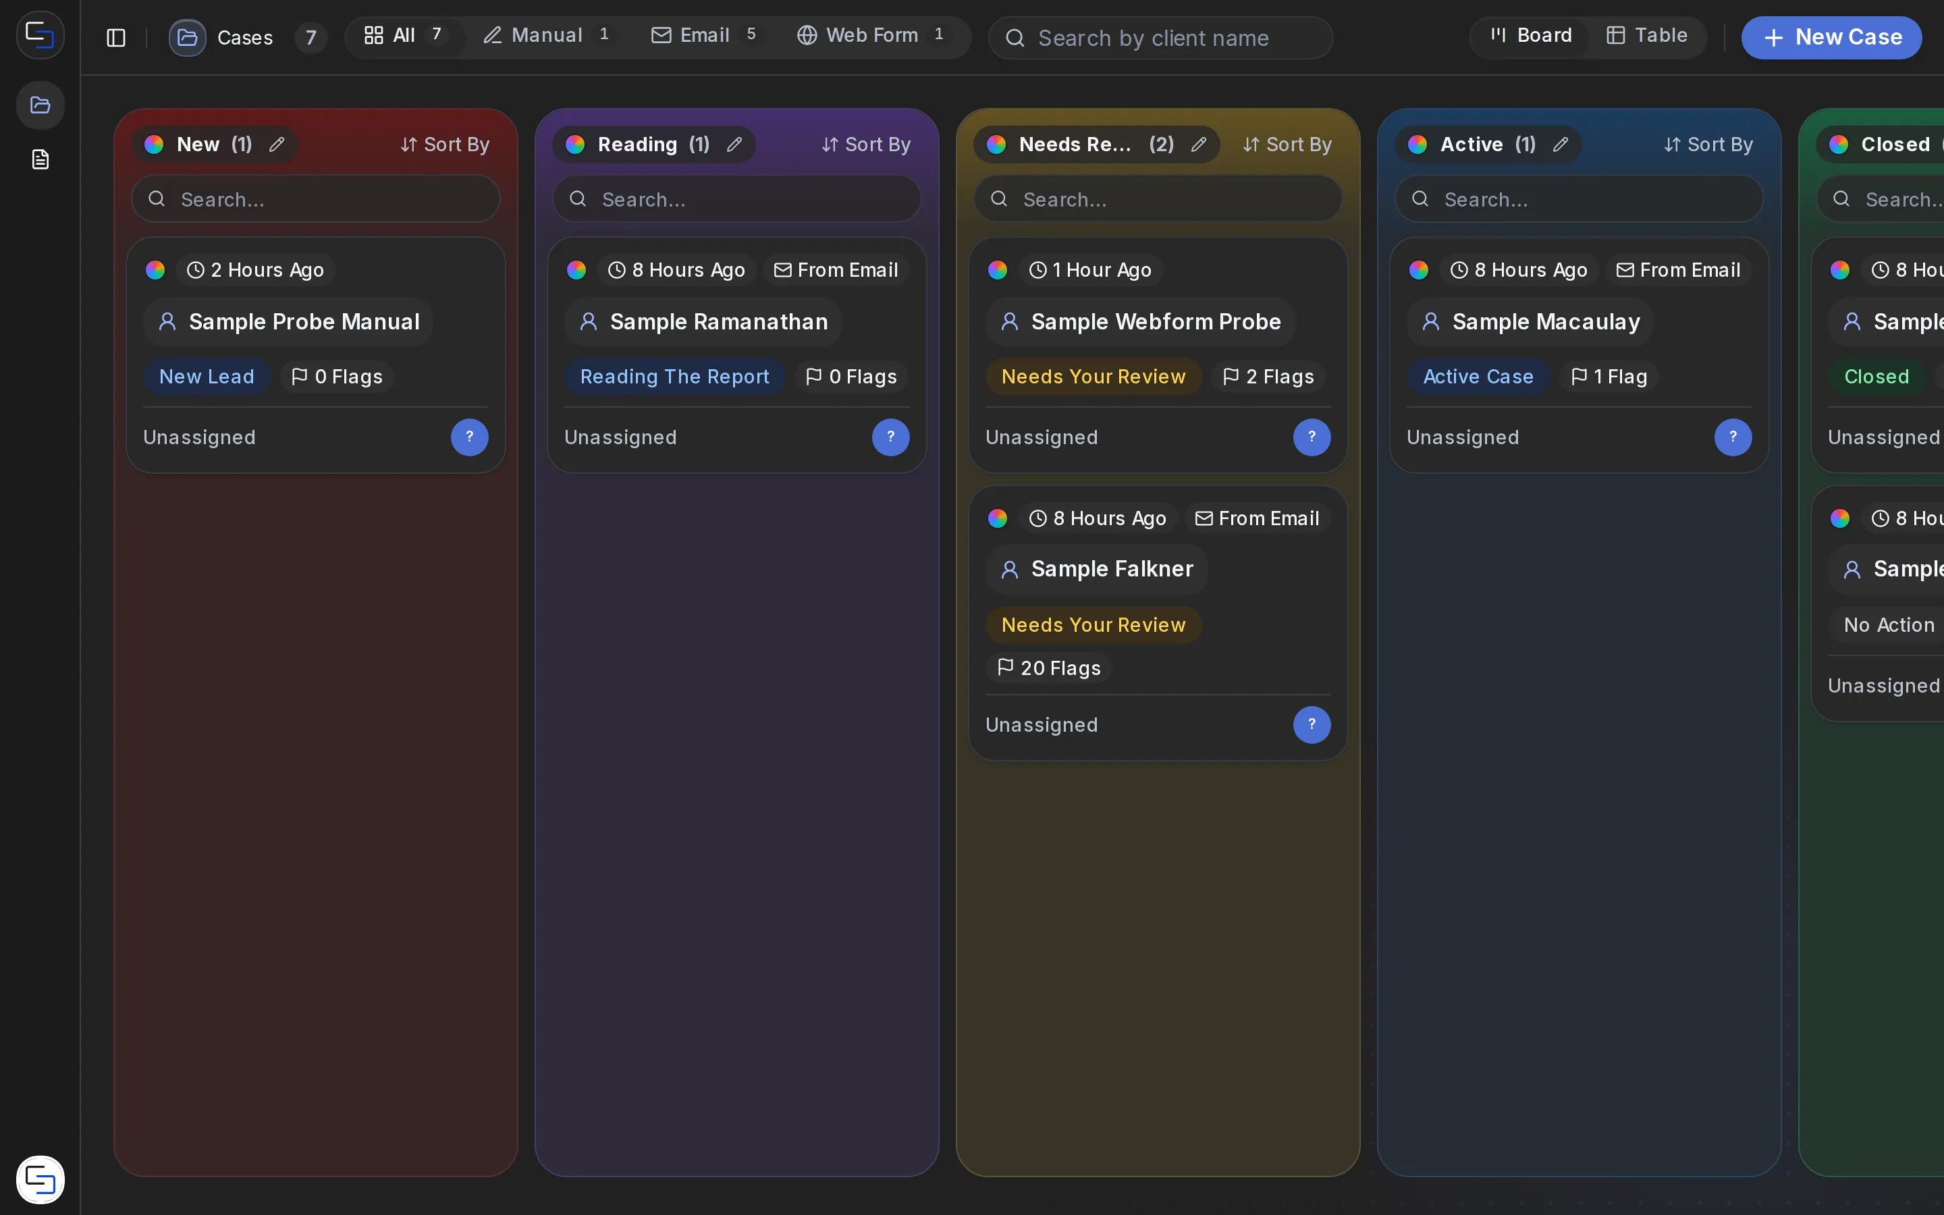1944x1215 pixels.
Task: Click assignee avatar on Sample Probe Manual card
Action: [x=469, y=437]
